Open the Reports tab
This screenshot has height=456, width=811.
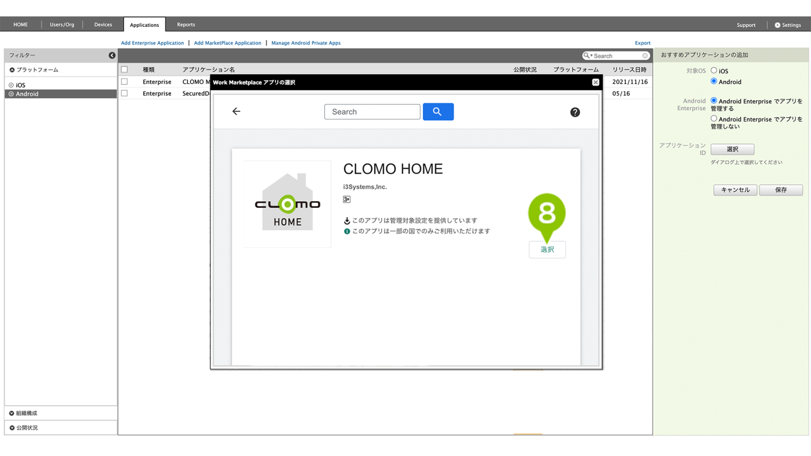(x=186, y=25)
